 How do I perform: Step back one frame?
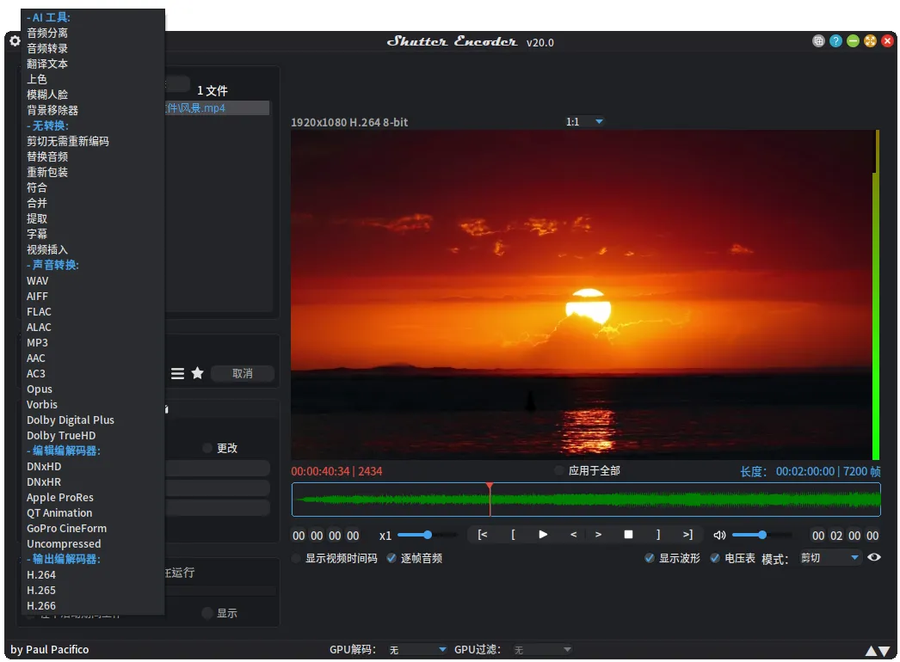pyautogui.click(x=573, y=535)
